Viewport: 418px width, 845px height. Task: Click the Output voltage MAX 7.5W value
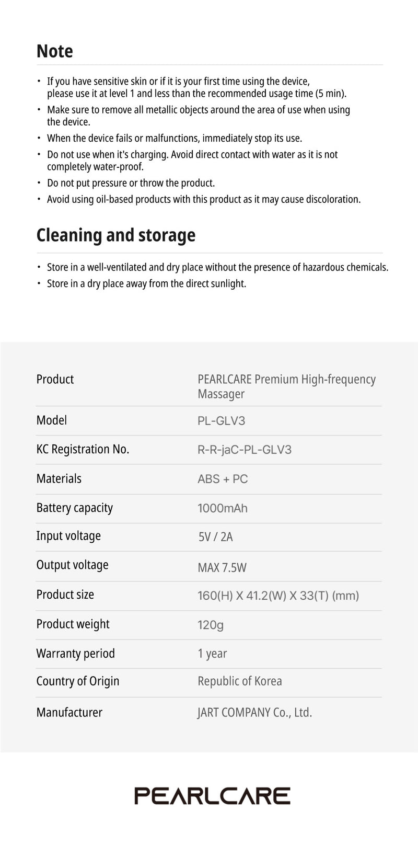(x=222, y=567)
